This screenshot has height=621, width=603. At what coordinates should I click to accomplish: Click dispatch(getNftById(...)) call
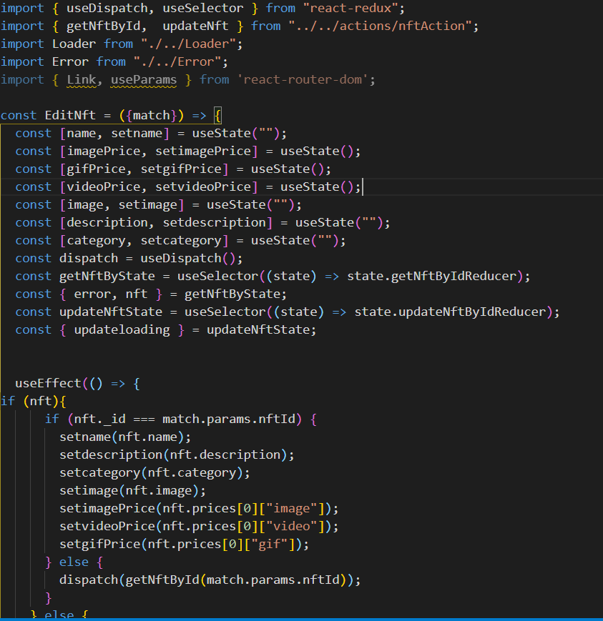coord(206,580)
